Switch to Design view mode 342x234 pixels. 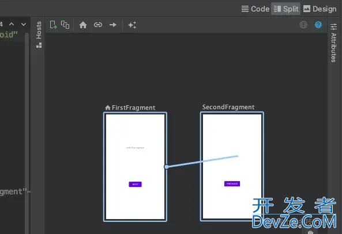coord(320,9)
